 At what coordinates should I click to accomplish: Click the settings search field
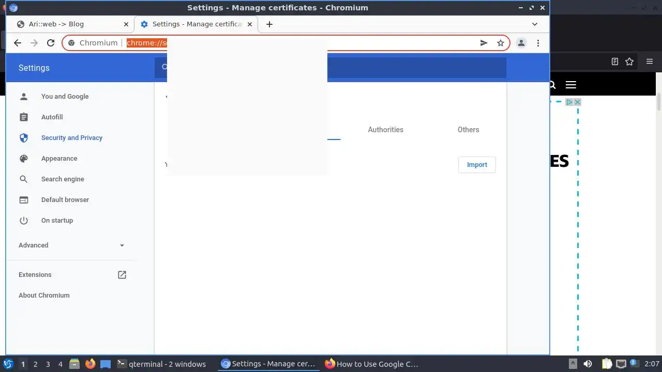tap(330, 68)
